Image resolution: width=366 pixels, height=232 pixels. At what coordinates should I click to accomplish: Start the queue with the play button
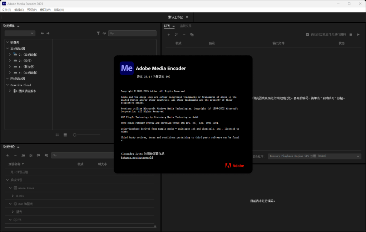(358, 35)
